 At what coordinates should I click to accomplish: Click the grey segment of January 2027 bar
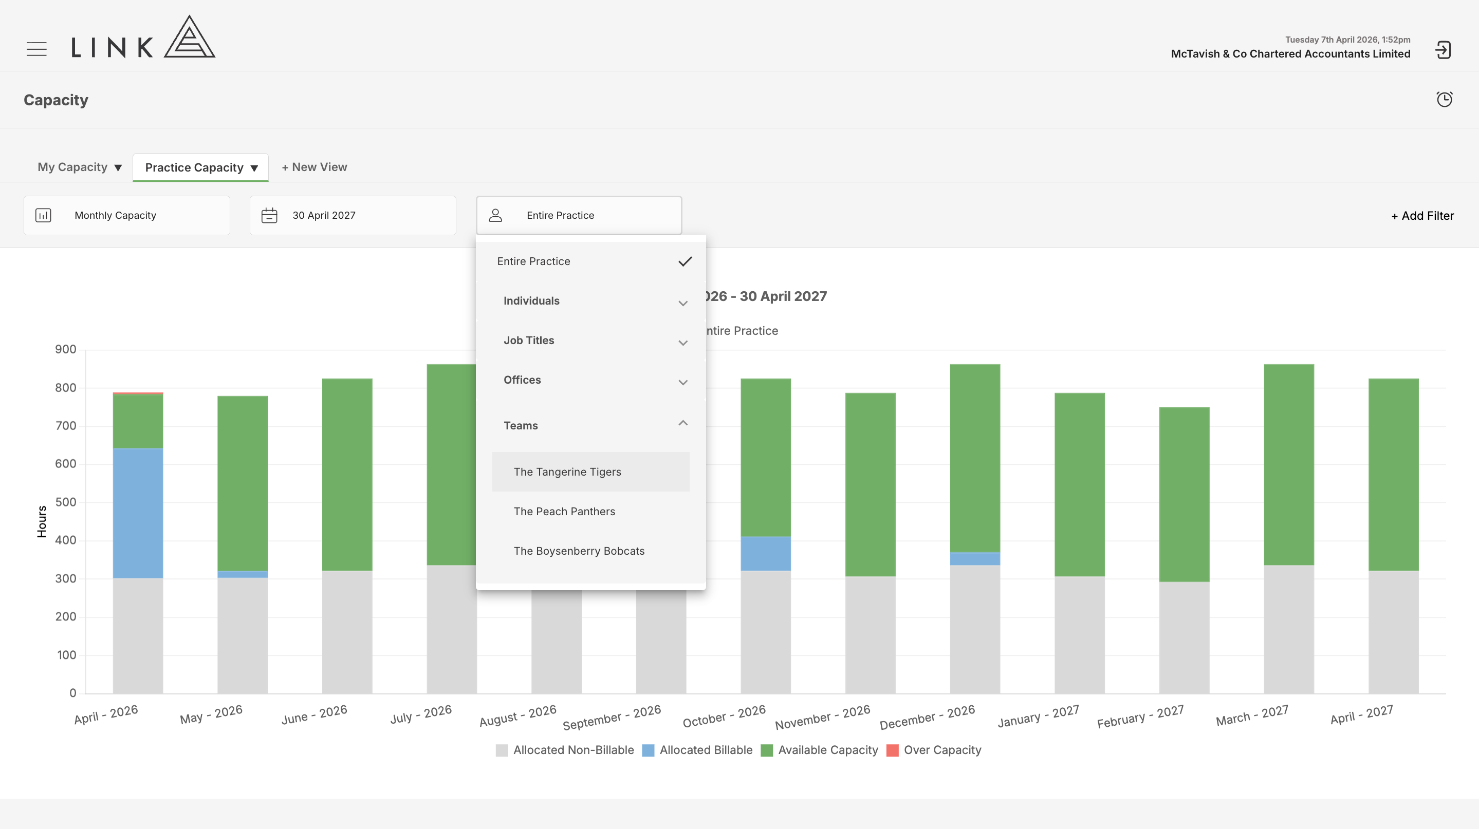point(1079,635)
